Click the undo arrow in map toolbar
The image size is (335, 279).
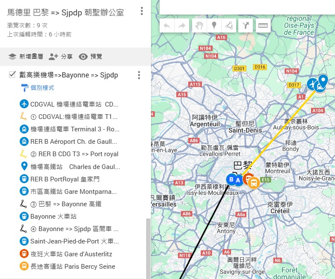click(x=167, y=26)
